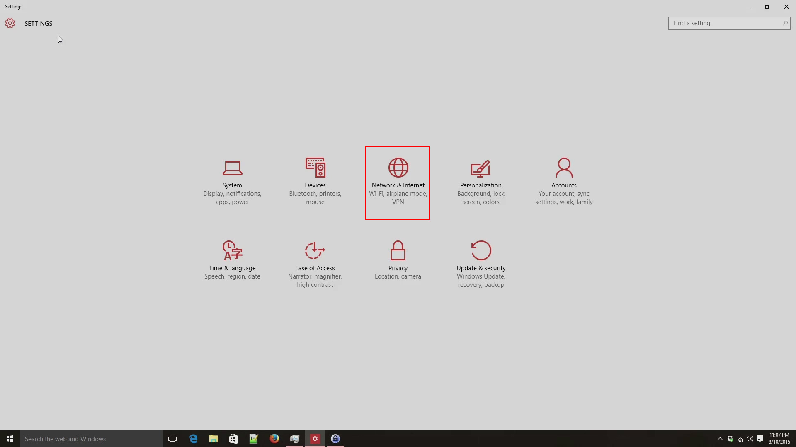Minimize the Settings window
The height and width of the screenshot is (447, 796).
coord(748,7)
